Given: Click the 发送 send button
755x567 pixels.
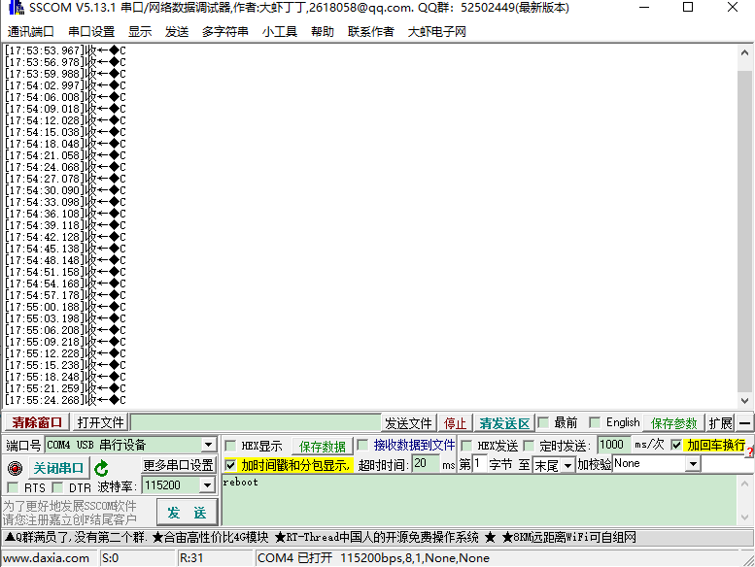Looking at the screenshot, I should [187, 513].
